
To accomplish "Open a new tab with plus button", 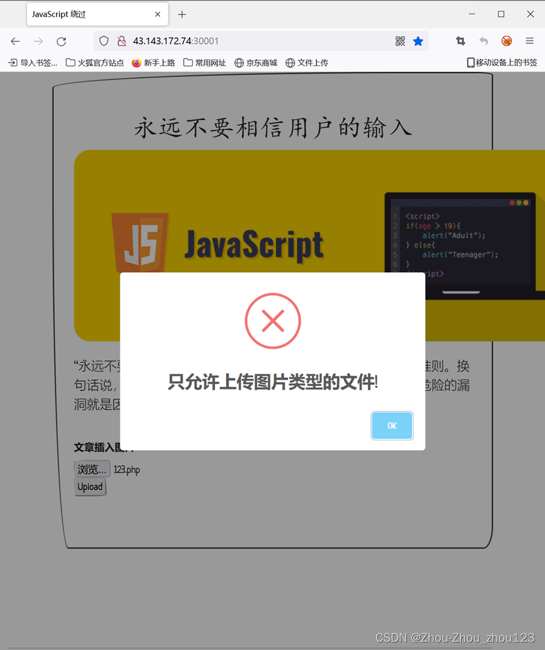I will pos(181,14).
